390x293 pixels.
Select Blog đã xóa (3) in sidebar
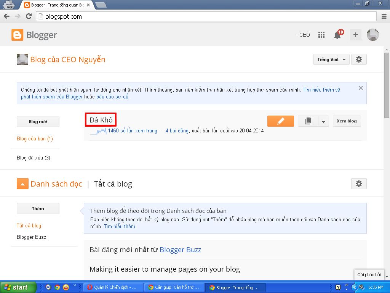click(34, 158)
